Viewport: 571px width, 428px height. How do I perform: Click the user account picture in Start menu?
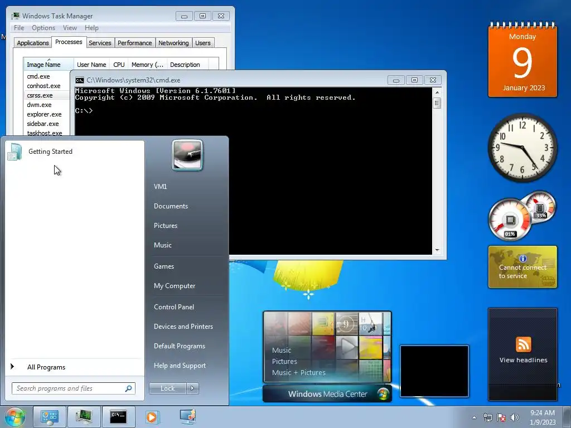(187, 155)
